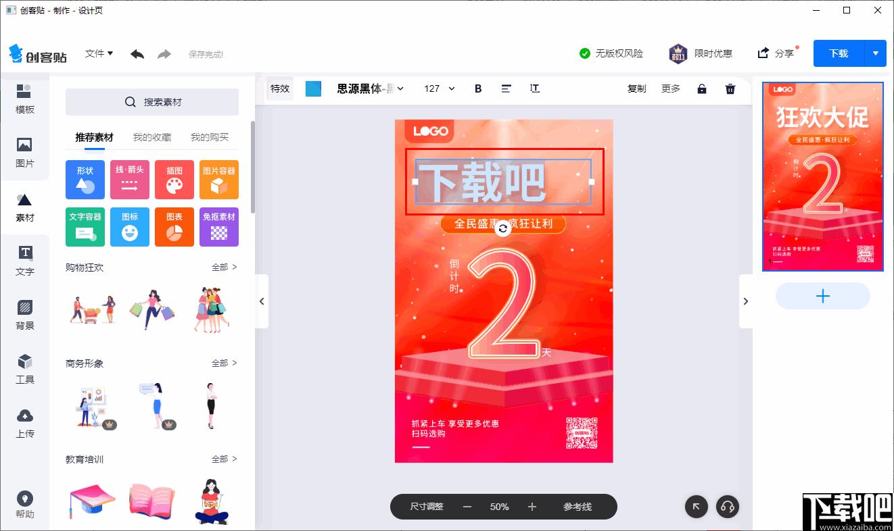Open the 背景 background sidebar panel
894x531 pixels.
24,315
